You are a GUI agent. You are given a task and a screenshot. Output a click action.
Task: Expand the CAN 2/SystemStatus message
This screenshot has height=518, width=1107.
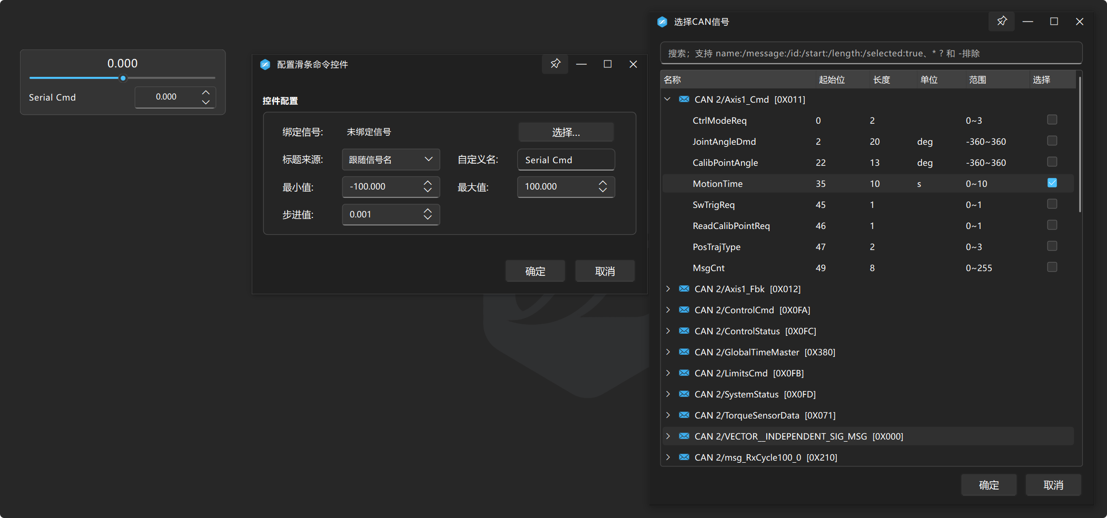pos(668,394)
